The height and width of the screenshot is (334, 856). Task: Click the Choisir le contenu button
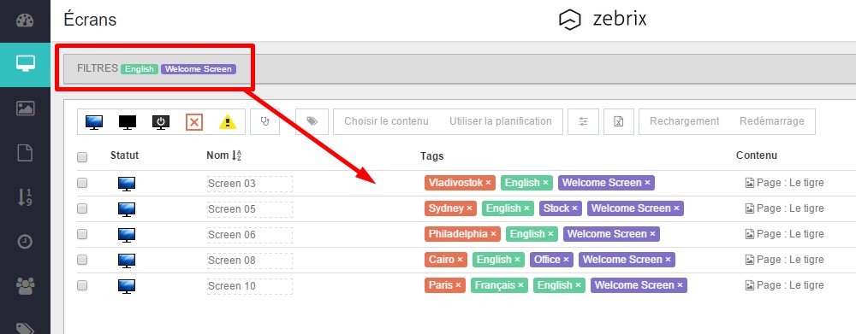coord(386,121)
